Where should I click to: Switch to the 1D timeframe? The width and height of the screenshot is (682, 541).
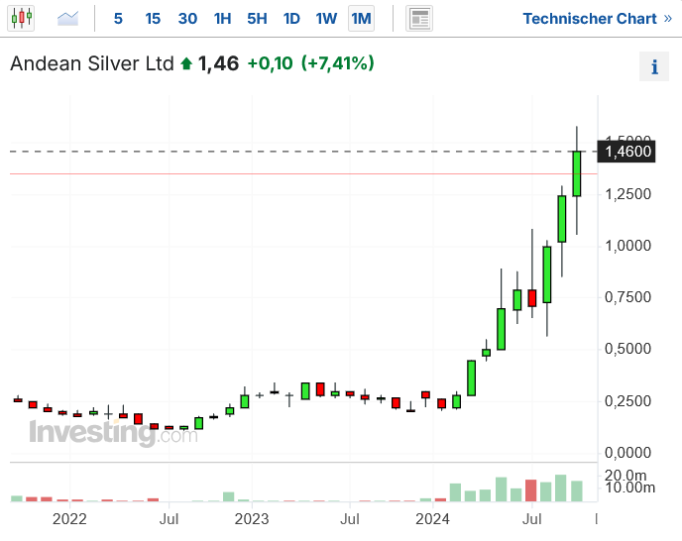pos(291,18)
